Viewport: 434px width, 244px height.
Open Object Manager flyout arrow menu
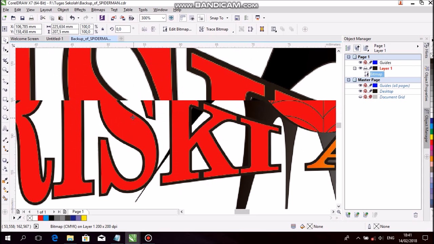click(x=418, y=46)
